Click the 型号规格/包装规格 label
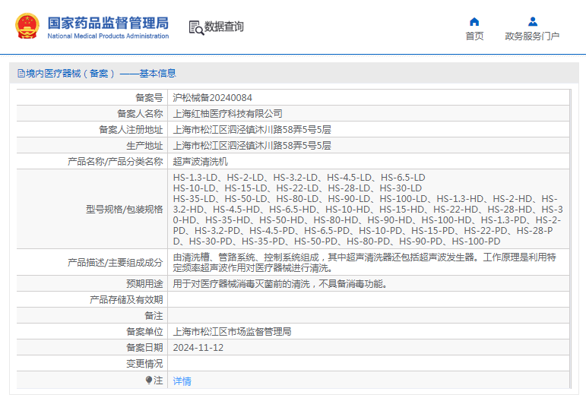Screen dimensions: 586x401 [125, 210]
